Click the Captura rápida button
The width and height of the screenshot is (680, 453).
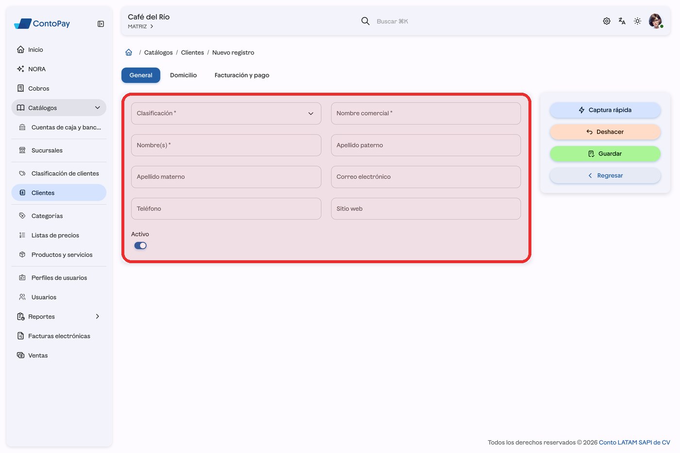tap(605, 110)
